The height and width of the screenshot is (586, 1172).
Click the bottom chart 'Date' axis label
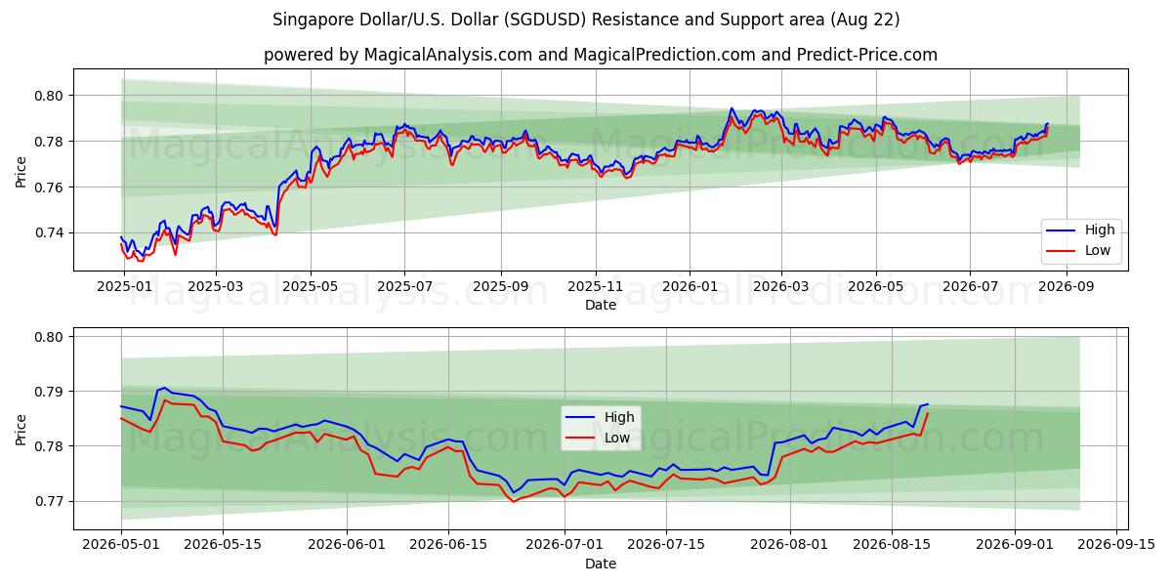601,564
